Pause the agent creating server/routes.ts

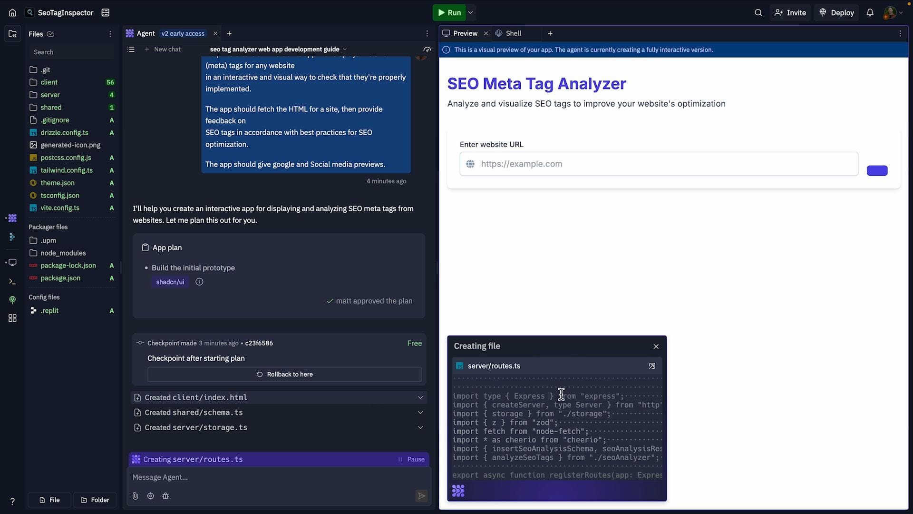click(411, 459)
